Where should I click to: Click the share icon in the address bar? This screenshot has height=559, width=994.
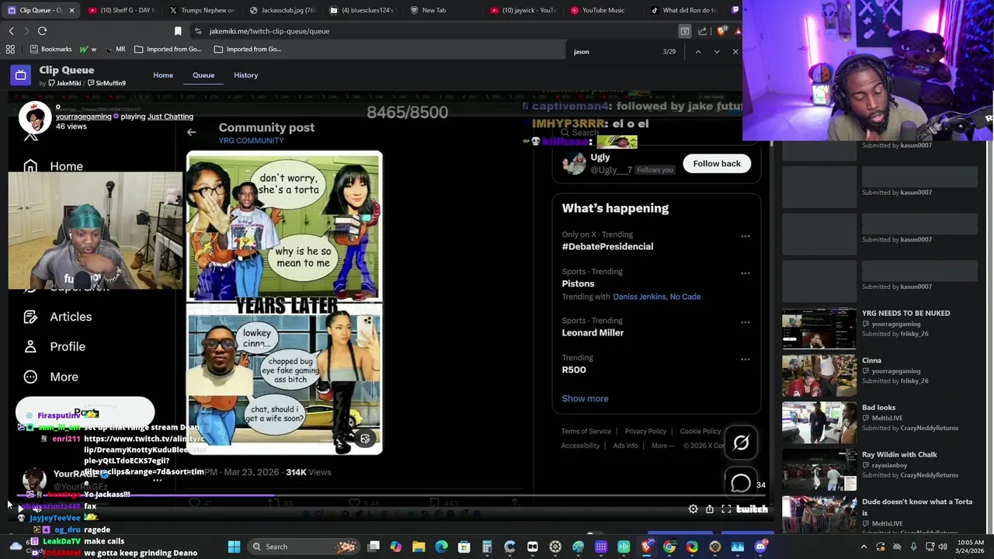(x=702, y=31)
